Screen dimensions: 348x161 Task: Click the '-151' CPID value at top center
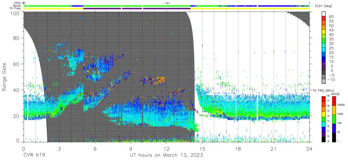click(x=166, y=3)
